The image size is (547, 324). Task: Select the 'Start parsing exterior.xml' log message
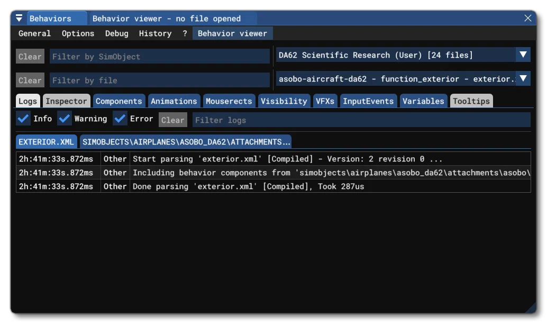287,159
